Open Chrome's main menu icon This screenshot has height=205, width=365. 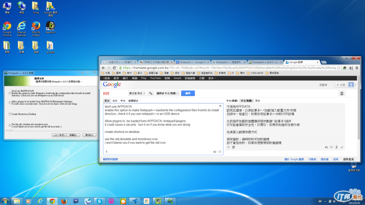click(x=357, y=68)
